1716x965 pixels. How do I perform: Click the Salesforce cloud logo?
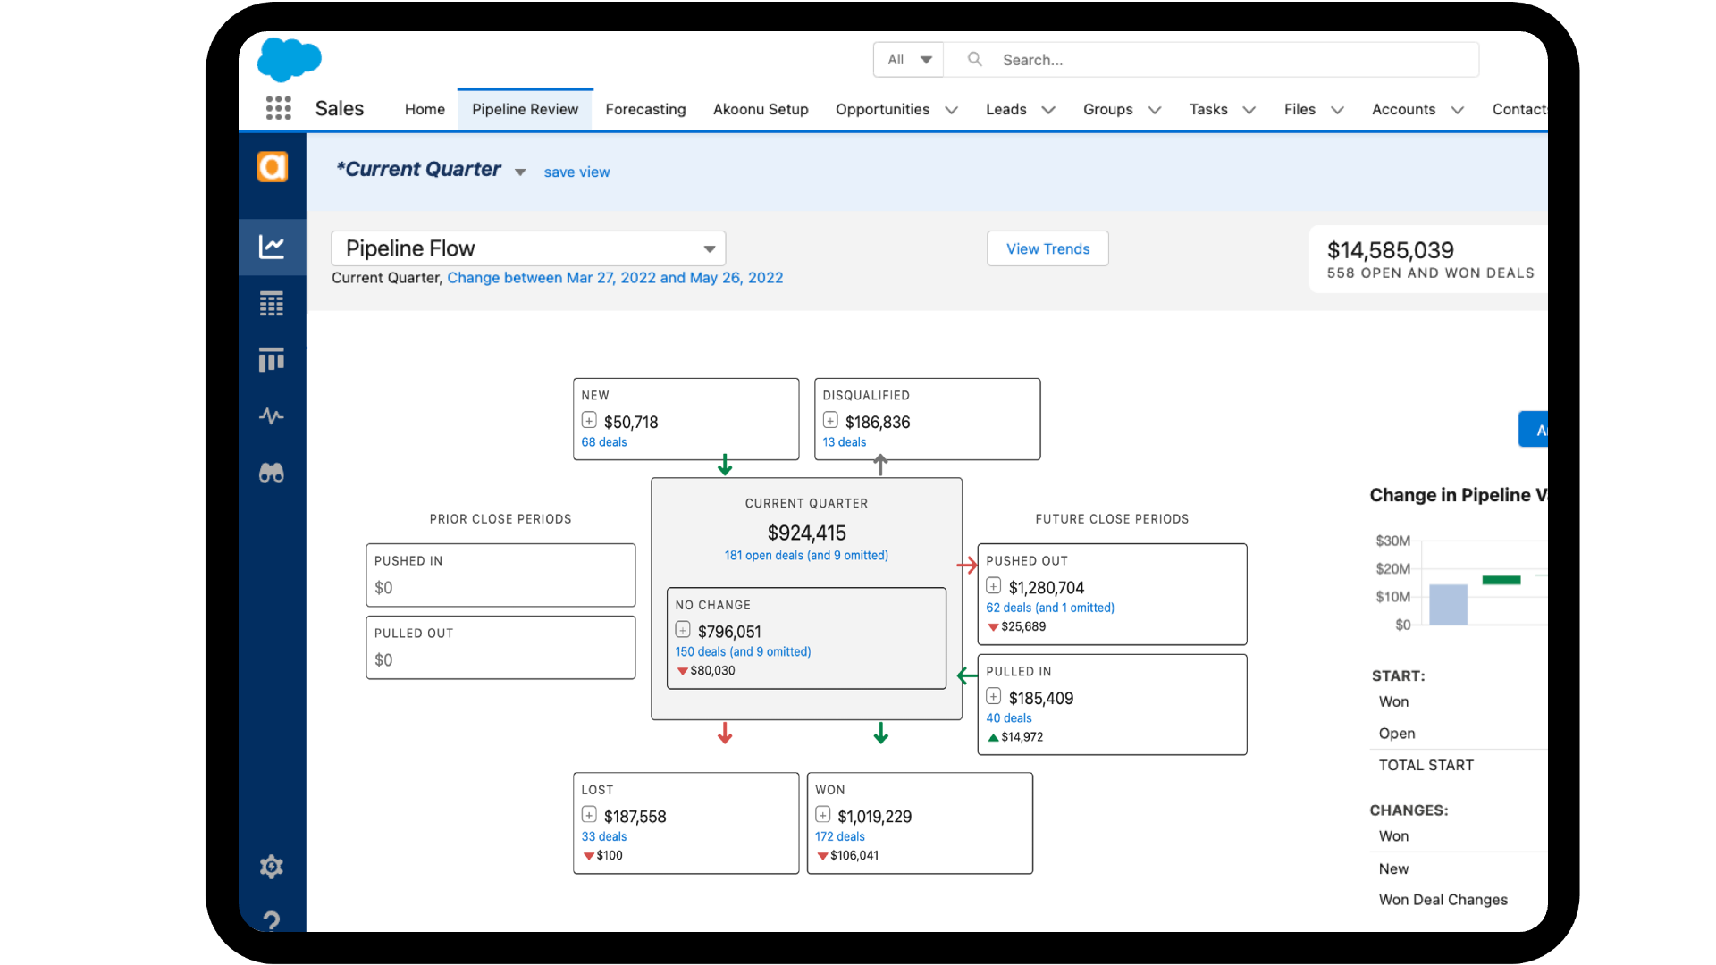(x=289, y=60)
